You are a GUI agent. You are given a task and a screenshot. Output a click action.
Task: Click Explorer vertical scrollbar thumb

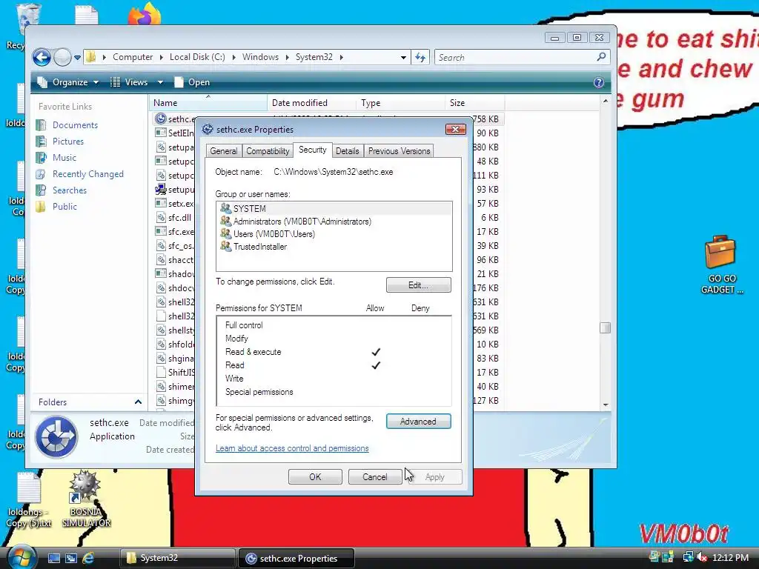point(605,328)
